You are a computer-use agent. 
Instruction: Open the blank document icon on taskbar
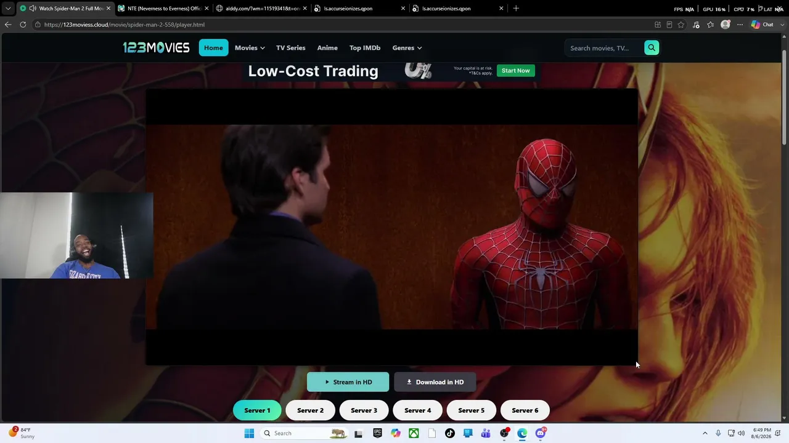pos(431,433)
